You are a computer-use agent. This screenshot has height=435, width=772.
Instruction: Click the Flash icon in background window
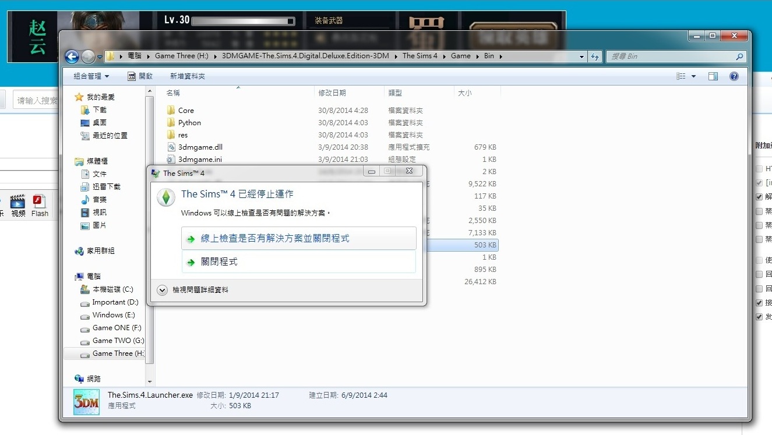tap(40, 206)
